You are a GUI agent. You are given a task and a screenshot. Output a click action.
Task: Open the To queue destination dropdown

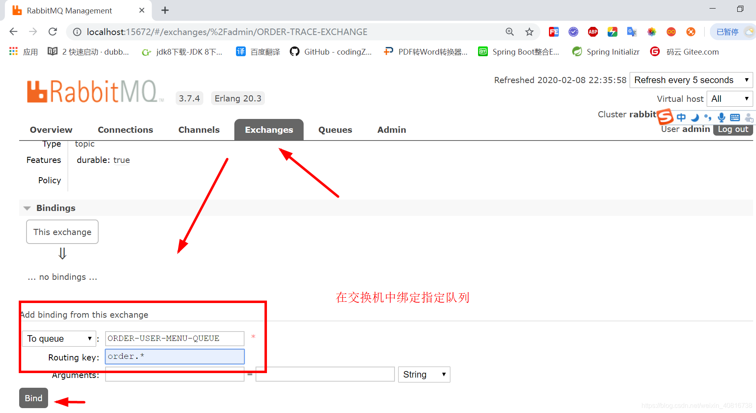click(x=59, y=338)
